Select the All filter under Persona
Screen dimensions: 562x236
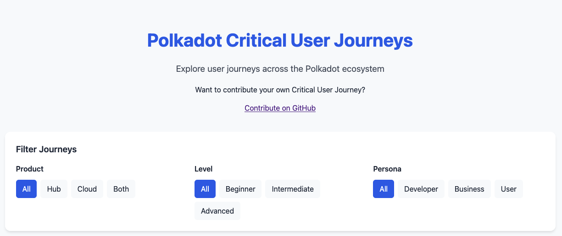click(384, 189)
